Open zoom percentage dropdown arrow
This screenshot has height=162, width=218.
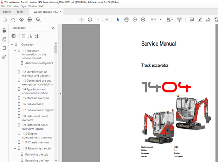click(x=160, y=20)
